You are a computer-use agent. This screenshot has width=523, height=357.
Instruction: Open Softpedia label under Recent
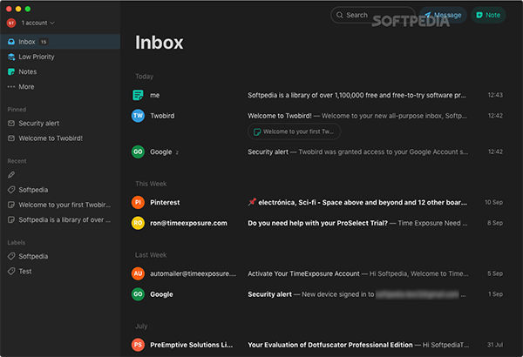[33, 190]
